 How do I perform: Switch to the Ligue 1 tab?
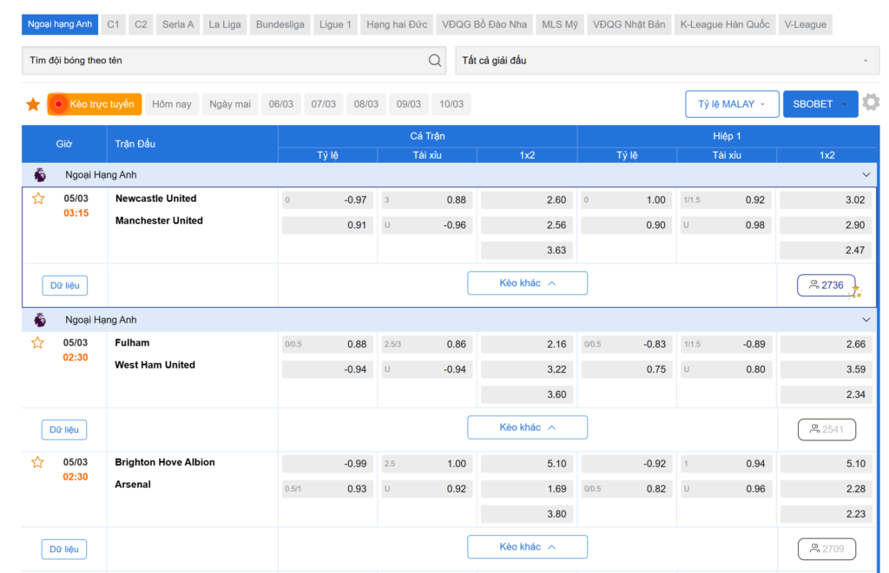click(335, 24)
